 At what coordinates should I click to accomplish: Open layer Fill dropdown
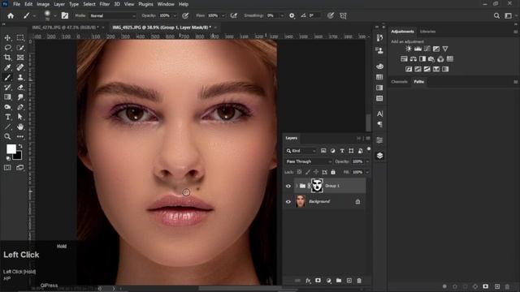(x=367, y=172)
